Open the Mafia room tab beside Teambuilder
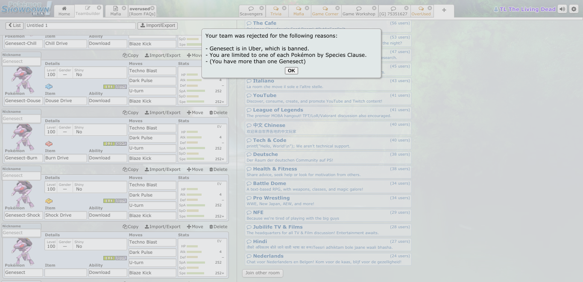The width and height of the screenshot is (583, 282). [x=116, y=11]
